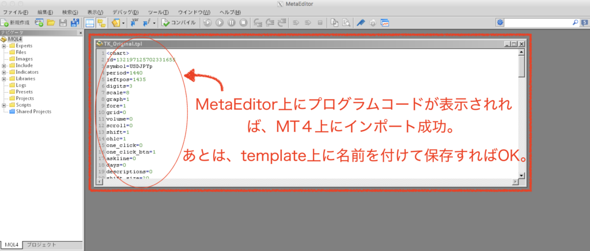Close the Navigator panel with its X
This screenshot has height=251, width=590.
click(x=81, y=33)
